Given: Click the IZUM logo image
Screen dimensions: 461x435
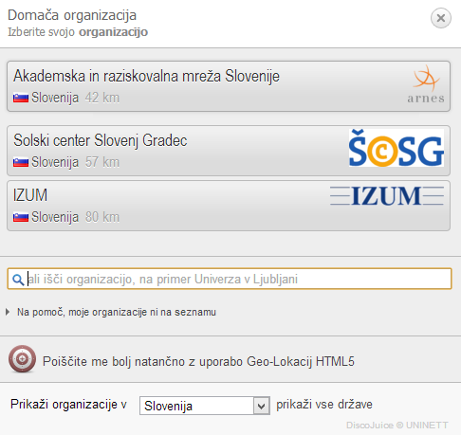Looking at the screenshot, I should click(387, 195).
